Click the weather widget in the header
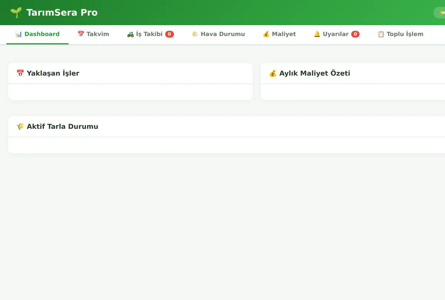Viewport: 445px width, 300px height. click(x=439, y=13)
